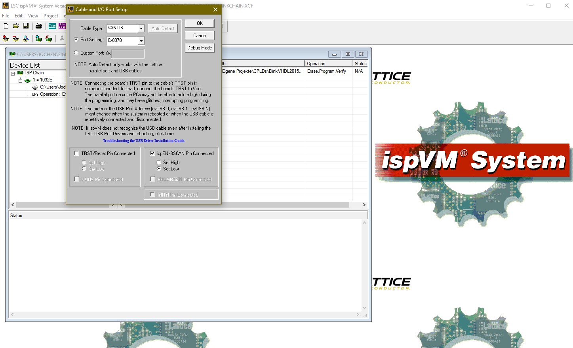
Task: Collapse the ISP Chain tree node
Action: point(13,73)
